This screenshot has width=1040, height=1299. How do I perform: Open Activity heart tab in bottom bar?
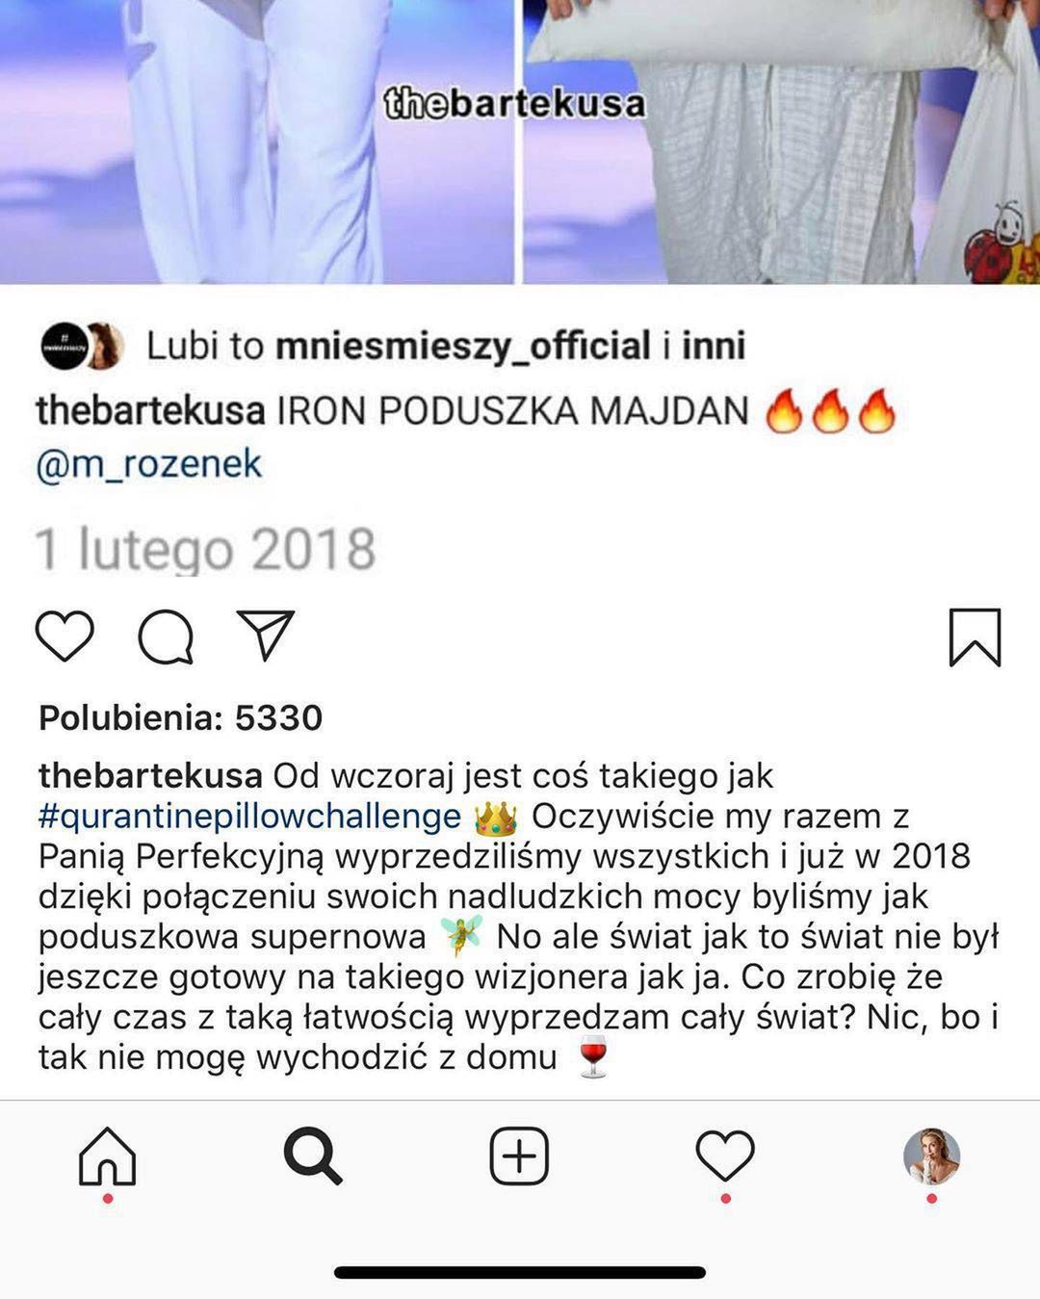[725, 1156]
